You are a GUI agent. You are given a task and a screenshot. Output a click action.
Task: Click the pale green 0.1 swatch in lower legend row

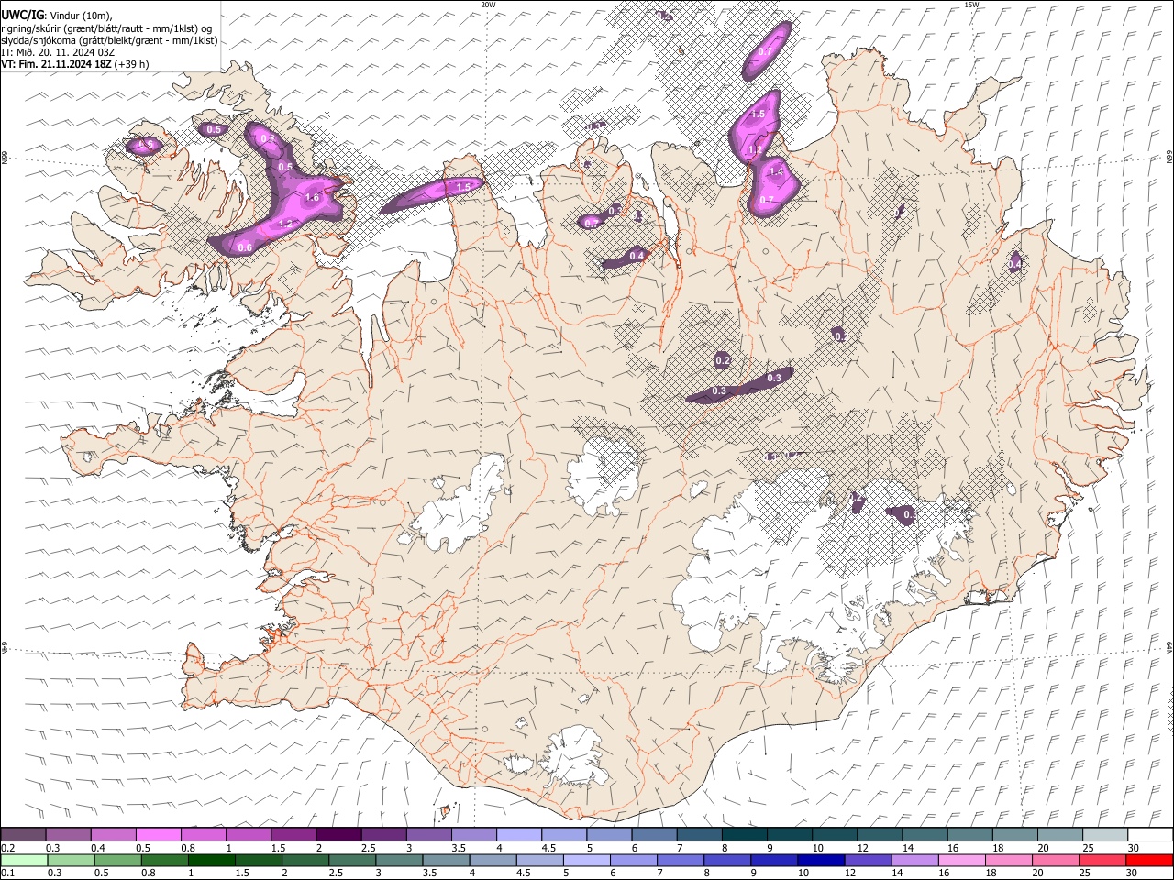point(24,860)
